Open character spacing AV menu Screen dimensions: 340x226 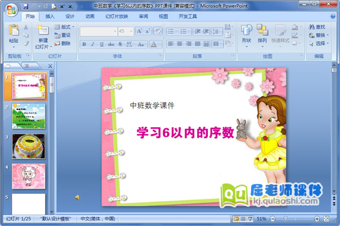(129, 44)
